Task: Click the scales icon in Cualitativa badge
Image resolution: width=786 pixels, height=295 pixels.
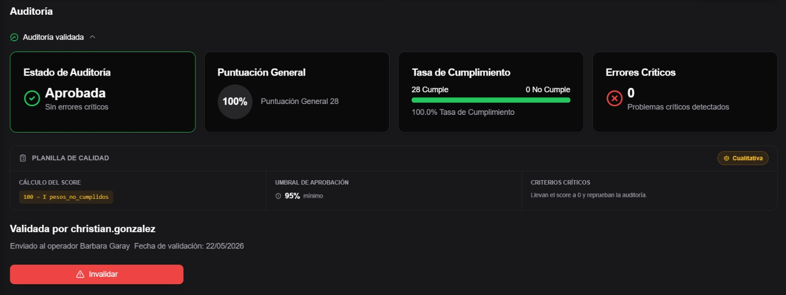Action: (x=727, y=158)
